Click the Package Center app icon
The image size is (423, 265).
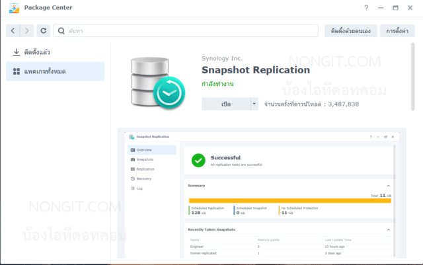click(x=14, y=8)
